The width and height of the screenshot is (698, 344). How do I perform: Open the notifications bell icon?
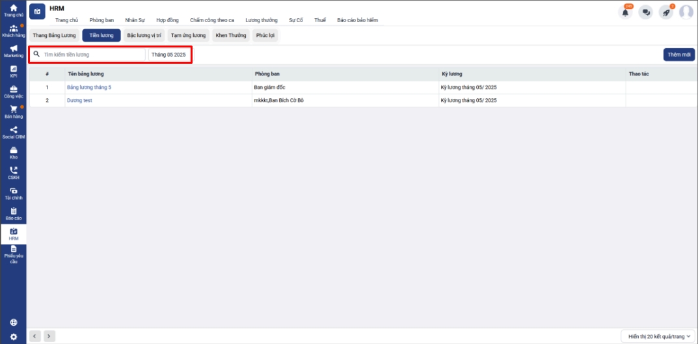click(x=625, y=12)
